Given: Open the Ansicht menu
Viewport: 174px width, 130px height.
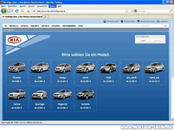Looking at the screenshot, I should pos(23,6).
